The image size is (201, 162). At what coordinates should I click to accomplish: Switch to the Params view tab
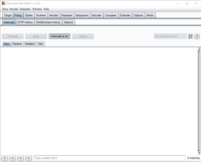pos(17,44)
